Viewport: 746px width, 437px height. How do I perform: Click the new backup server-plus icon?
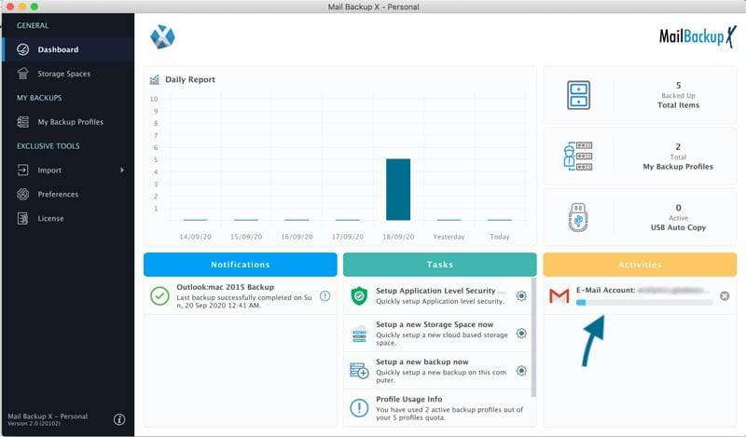[359, 371]
